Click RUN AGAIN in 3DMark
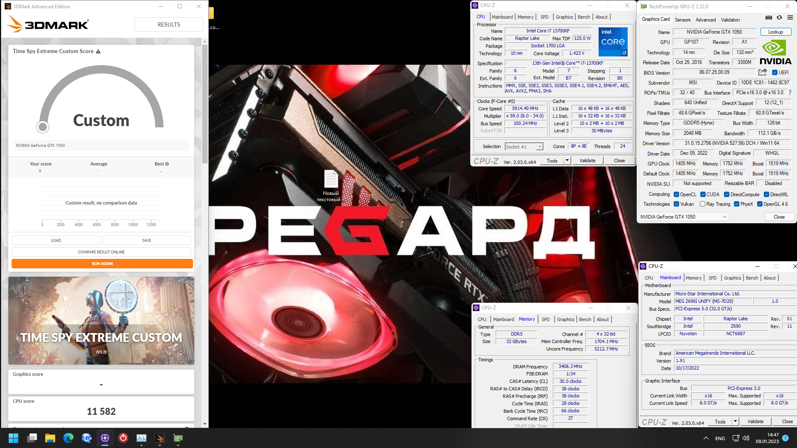 (x=102, y=264)
